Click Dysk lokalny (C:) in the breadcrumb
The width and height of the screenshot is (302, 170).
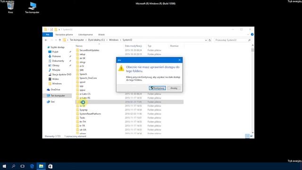tap(96, 40)
